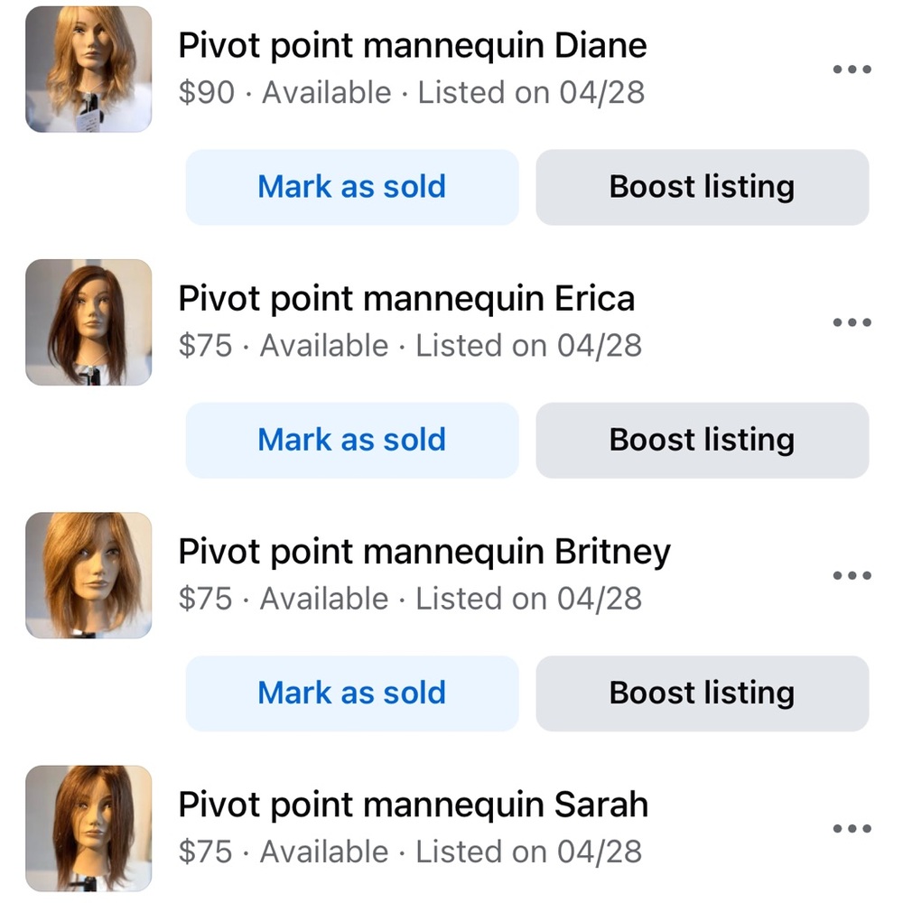Boost the Britney mannequin listing

coord(702,693)
